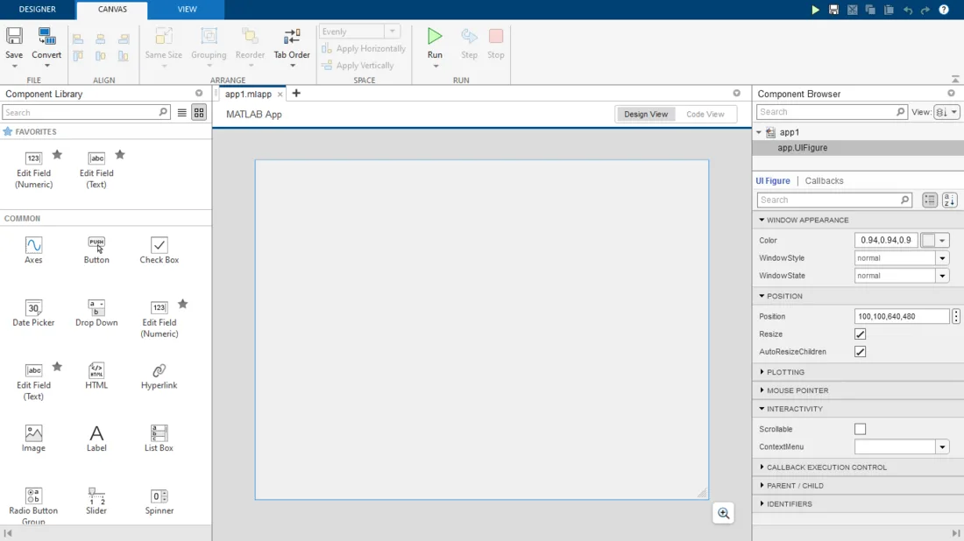Open the Callbacks tab

coord(824,180)
